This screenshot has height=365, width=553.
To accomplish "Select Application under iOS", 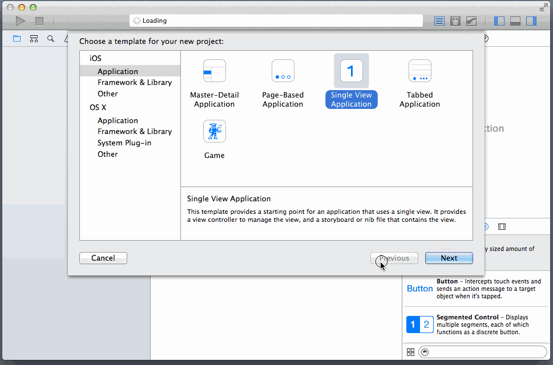I will (x=130, y=71).
